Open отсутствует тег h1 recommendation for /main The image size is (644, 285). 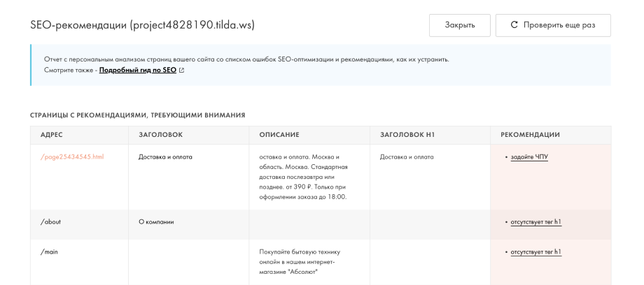point(536,251)
